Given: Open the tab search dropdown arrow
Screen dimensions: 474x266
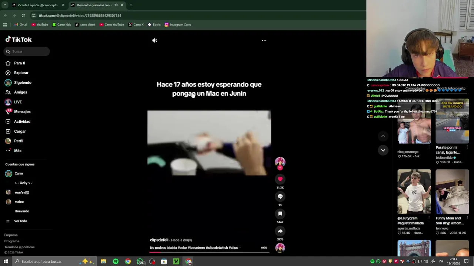Looking at the screenshot, I should 4,5.
